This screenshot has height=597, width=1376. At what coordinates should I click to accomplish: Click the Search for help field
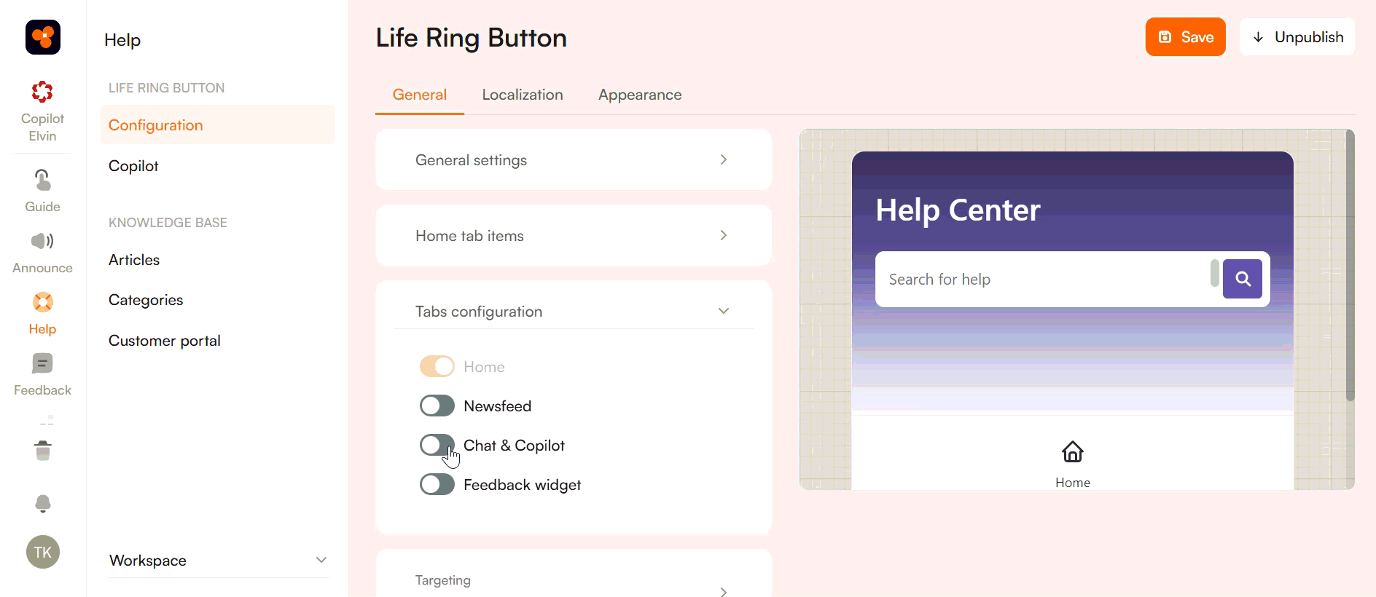[x=1042, y=280]
